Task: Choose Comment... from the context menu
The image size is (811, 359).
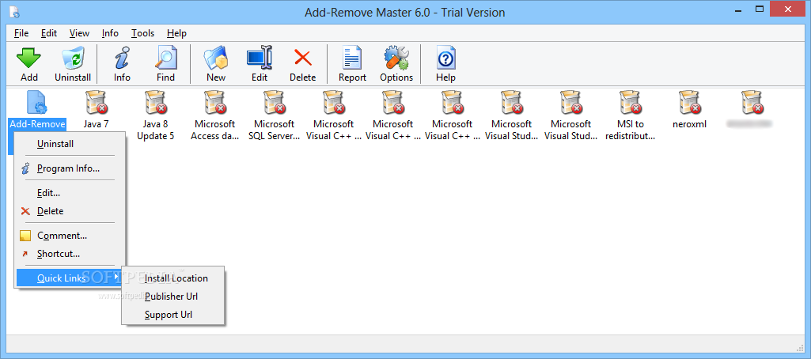Action: click(69, 236)
